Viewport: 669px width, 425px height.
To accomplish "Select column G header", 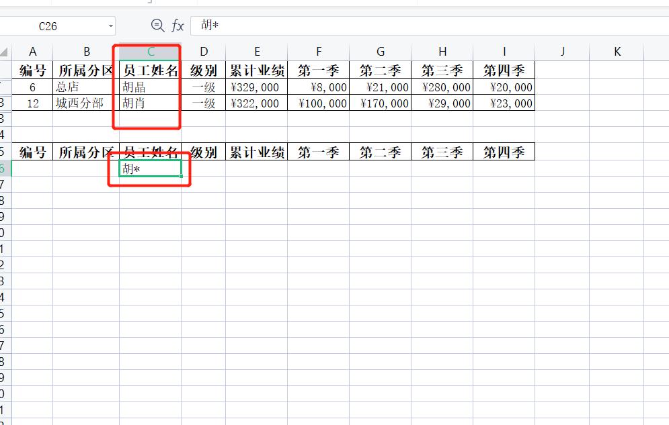I will (x=380, y=51).
